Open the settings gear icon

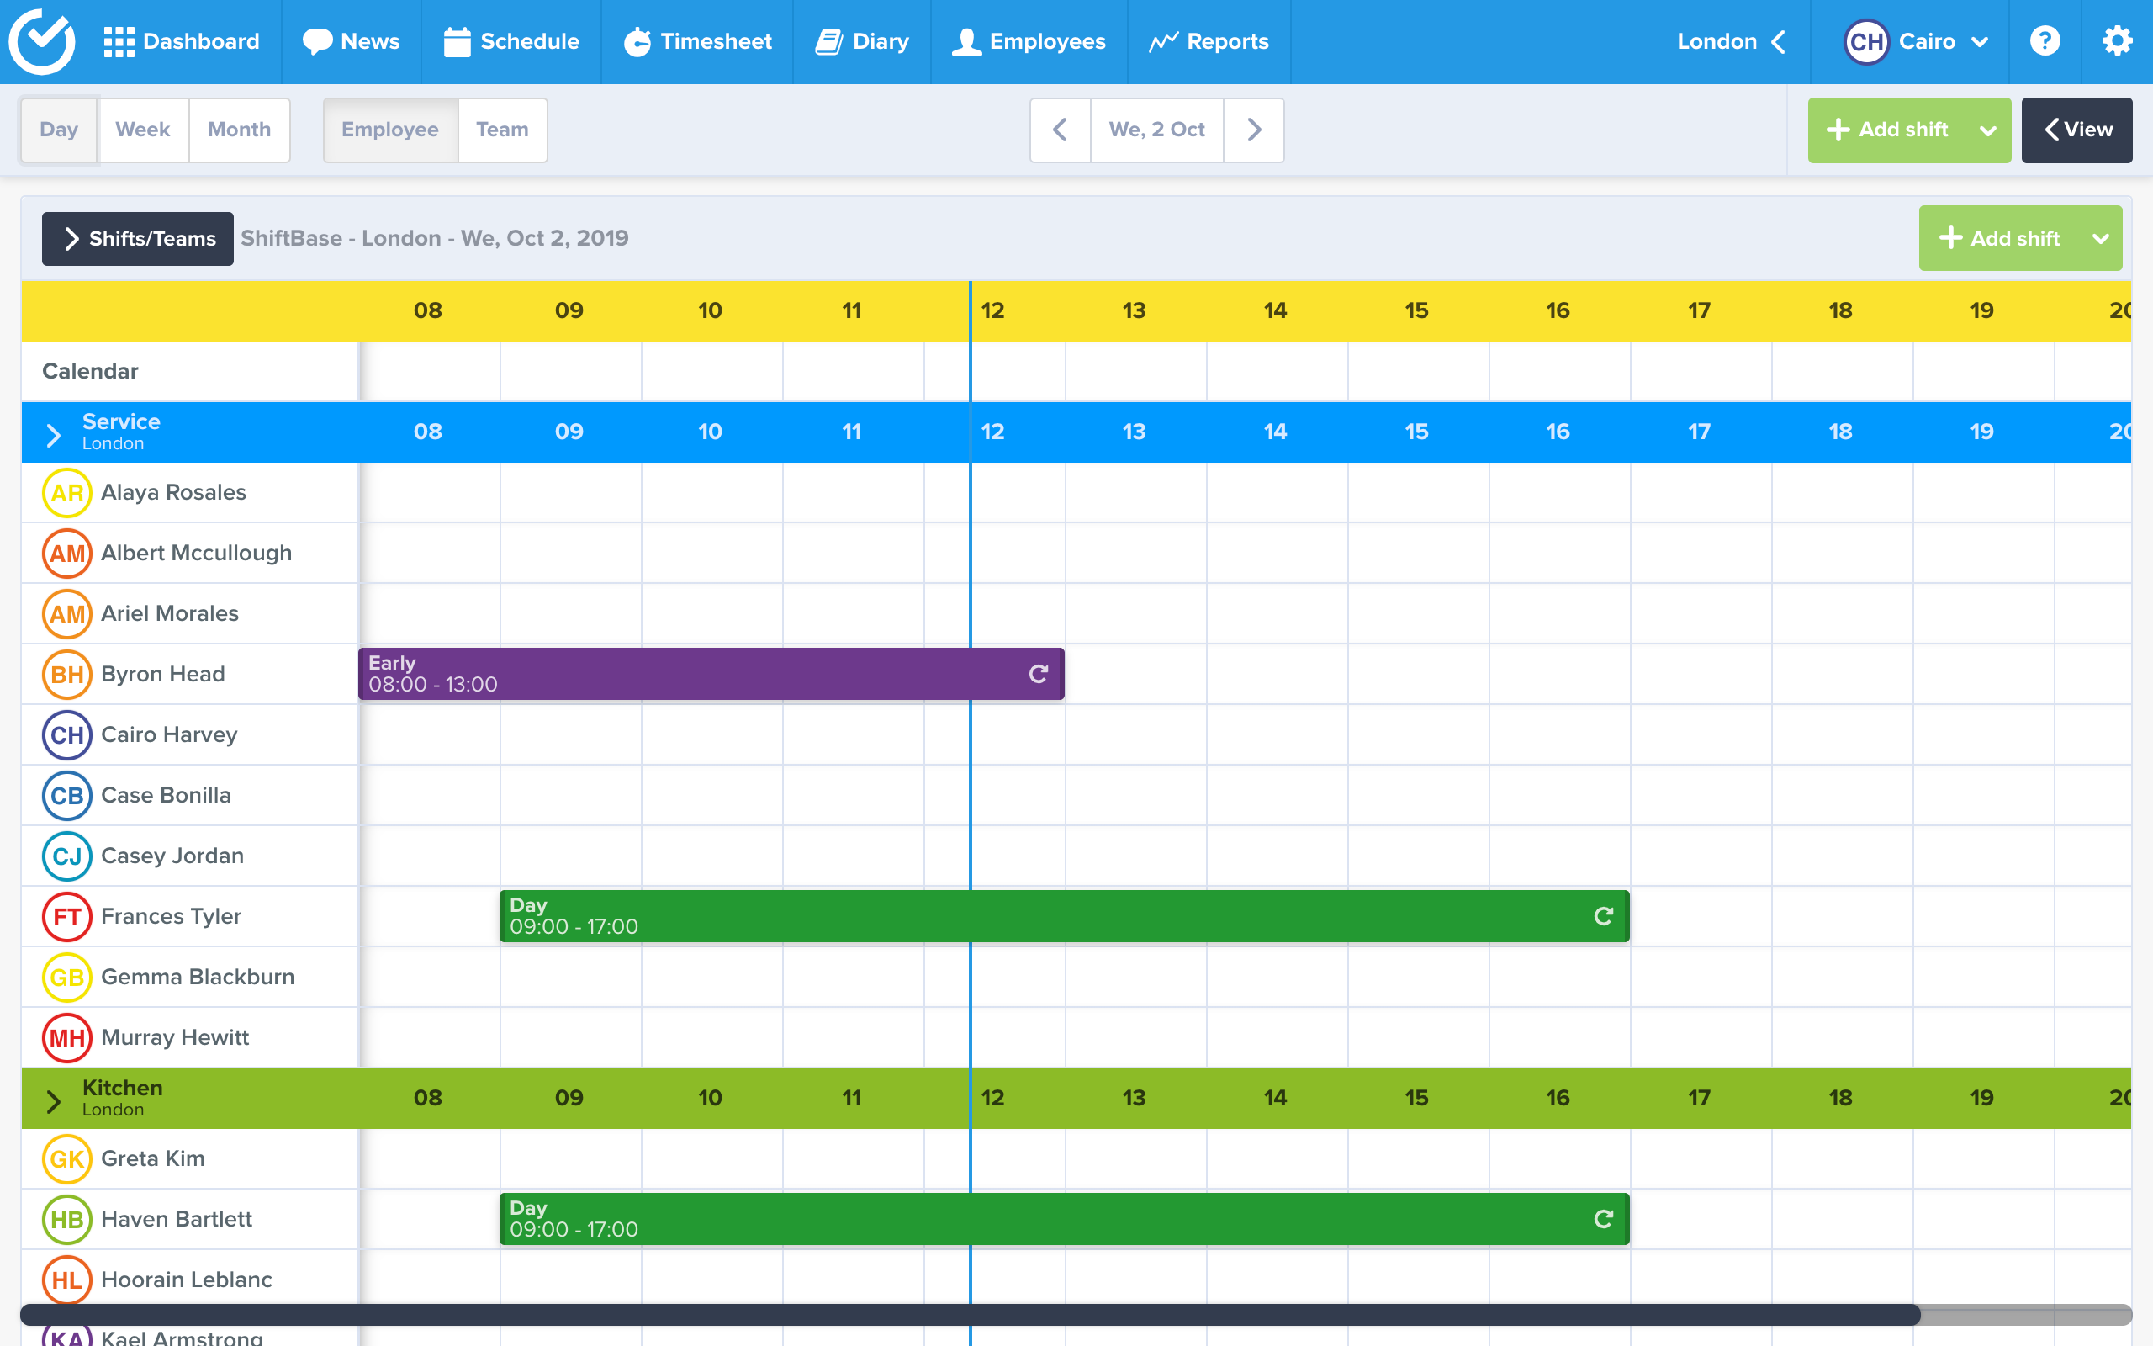(x=2117, y=41)
